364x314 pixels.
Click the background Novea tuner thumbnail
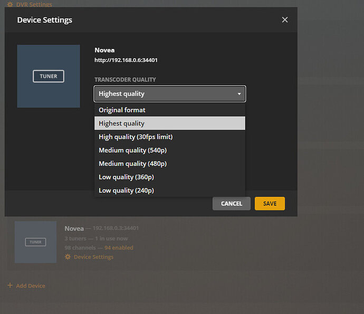pyautogui.click(x=35, y=242)
